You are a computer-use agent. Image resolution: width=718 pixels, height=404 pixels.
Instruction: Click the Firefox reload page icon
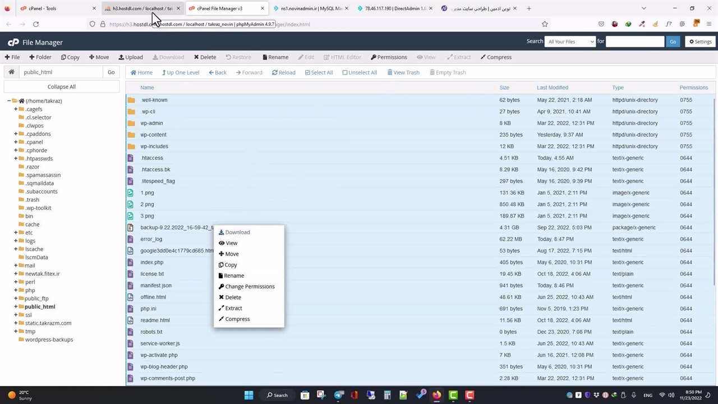[x=36, y=24]
